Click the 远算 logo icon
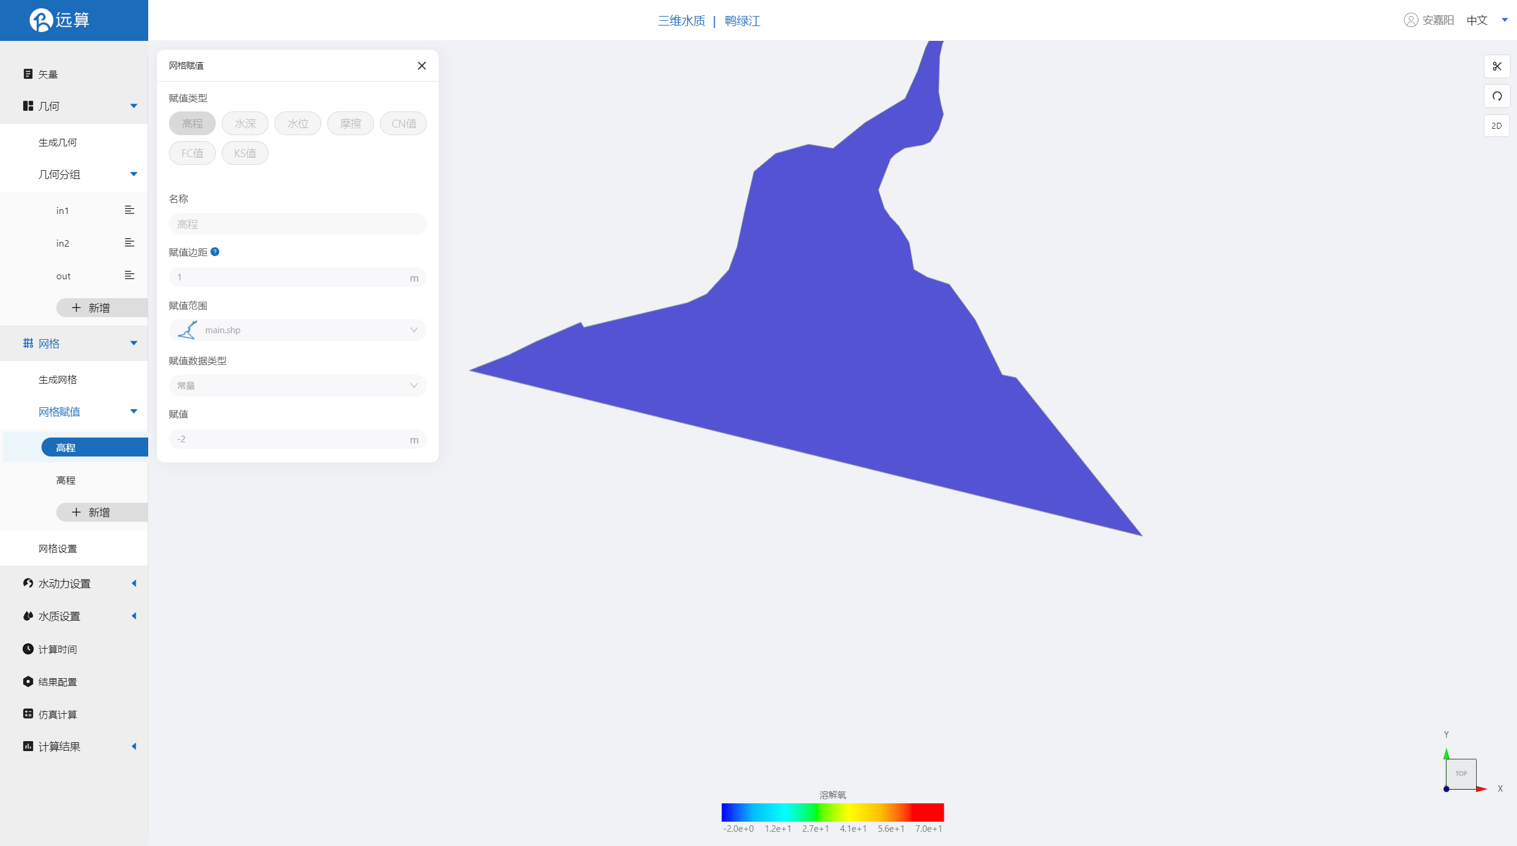 pyautogui.click(x=41, y=20)
